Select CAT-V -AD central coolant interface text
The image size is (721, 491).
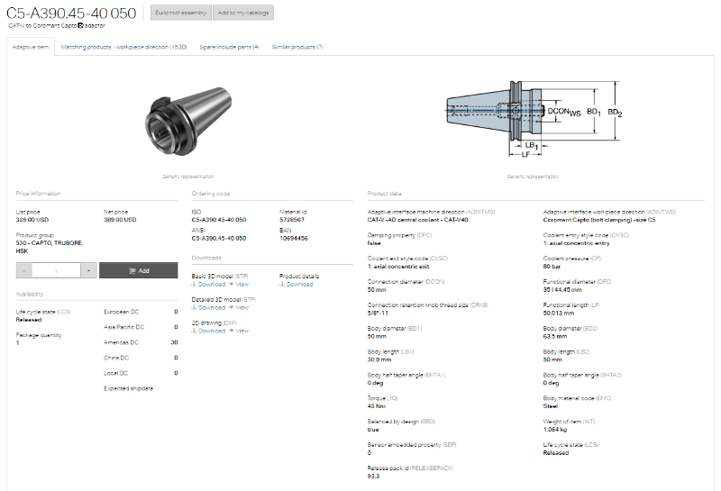click(x=417, y=220)
